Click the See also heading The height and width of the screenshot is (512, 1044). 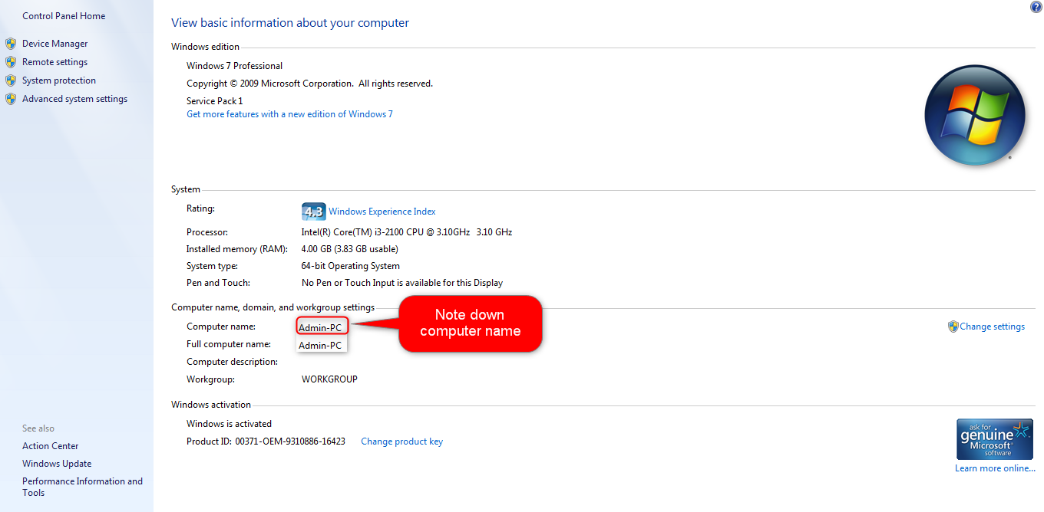click(x=38, y=428)
